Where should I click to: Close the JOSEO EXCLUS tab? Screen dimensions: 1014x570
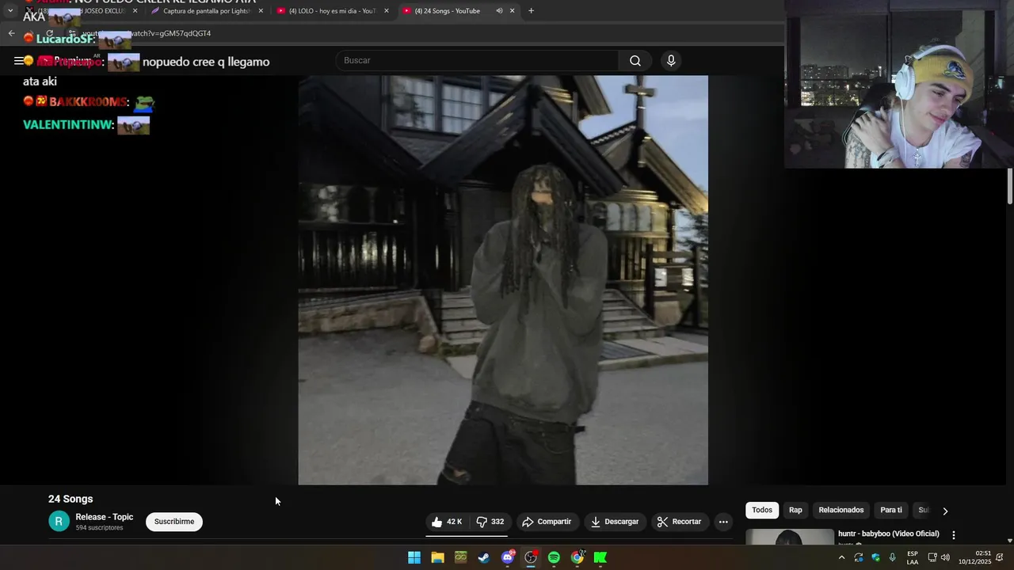tap(135, 11)
